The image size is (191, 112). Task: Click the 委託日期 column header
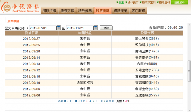coord(32,33)
